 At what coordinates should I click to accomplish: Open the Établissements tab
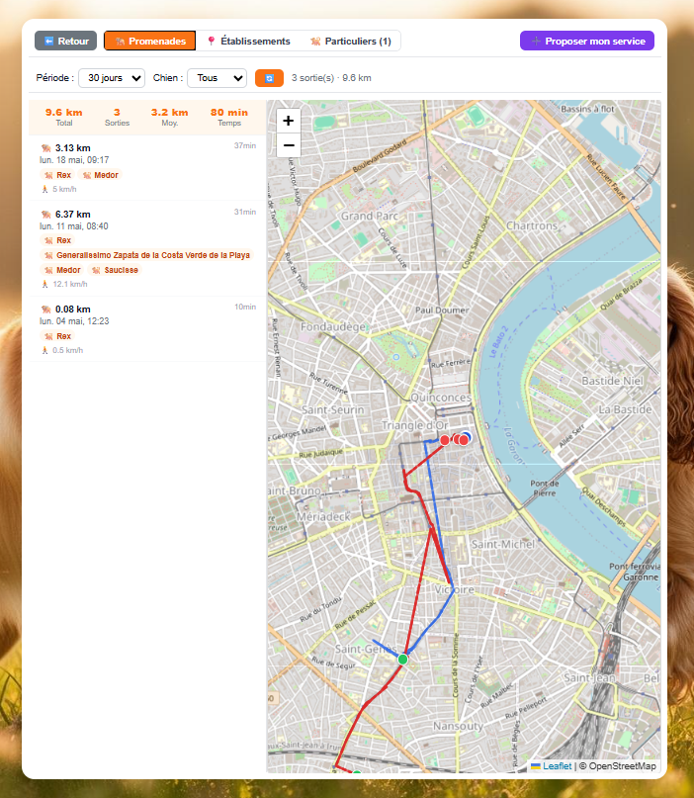248,41
